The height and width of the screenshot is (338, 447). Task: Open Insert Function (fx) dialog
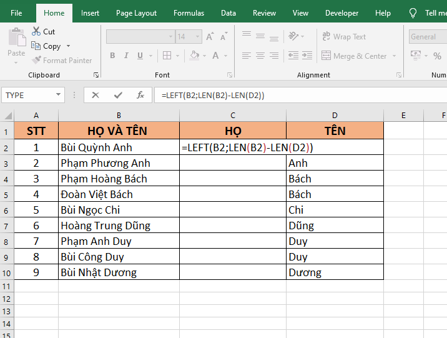point(140,95)
